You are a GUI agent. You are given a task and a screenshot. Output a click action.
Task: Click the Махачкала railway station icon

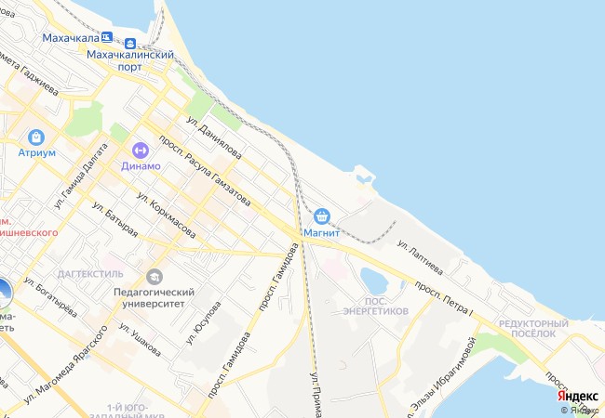pyautogui.click(x=107, y=37)
